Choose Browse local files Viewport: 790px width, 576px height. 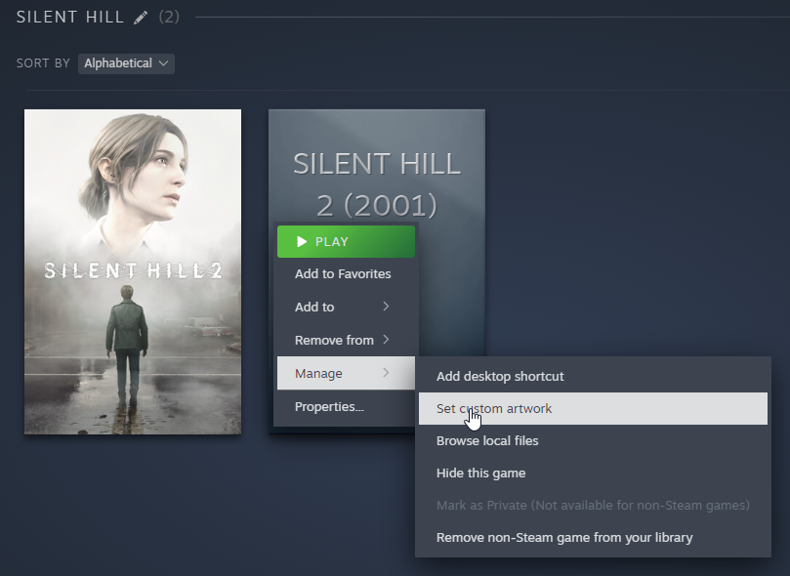593,440
